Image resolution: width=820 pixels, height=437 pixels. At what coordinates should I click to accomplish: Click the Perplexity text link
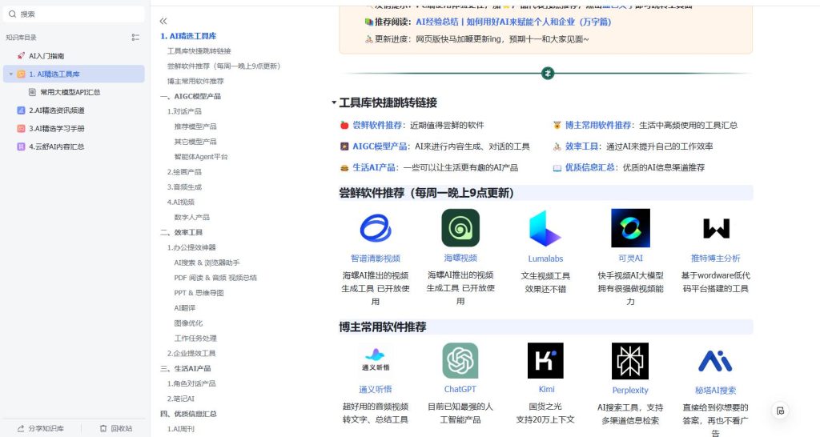(x=630, y=390)
